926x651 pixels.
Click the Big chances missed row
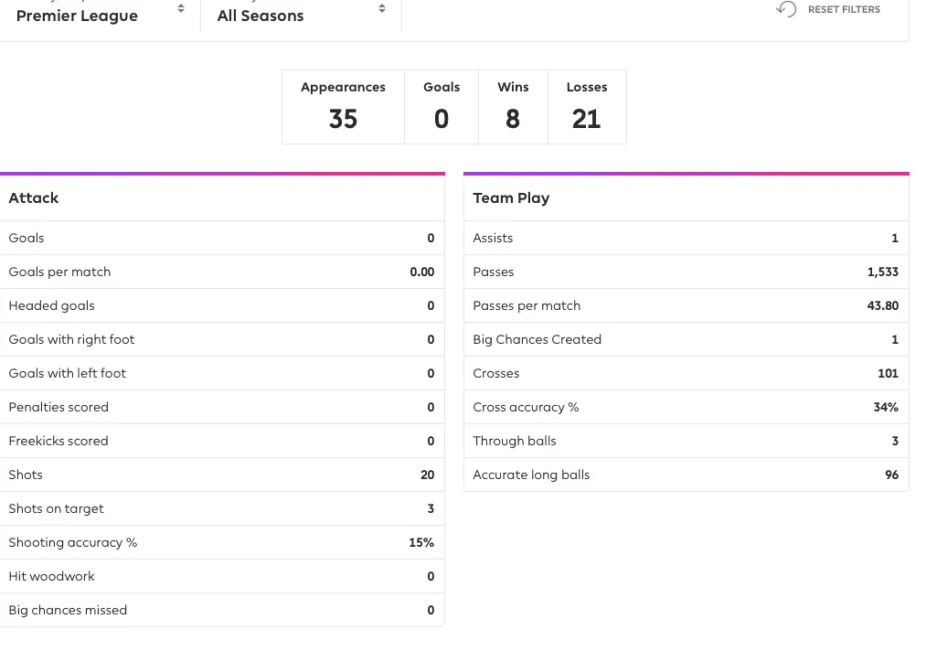point(221,610)
